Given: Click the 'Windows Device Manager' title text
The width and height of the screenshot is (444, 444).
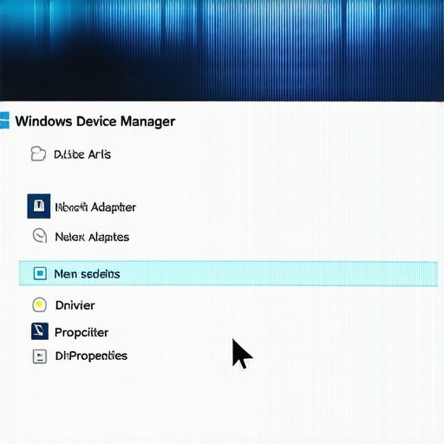Looking at the screenshot, I should click(x=95, y=121).
